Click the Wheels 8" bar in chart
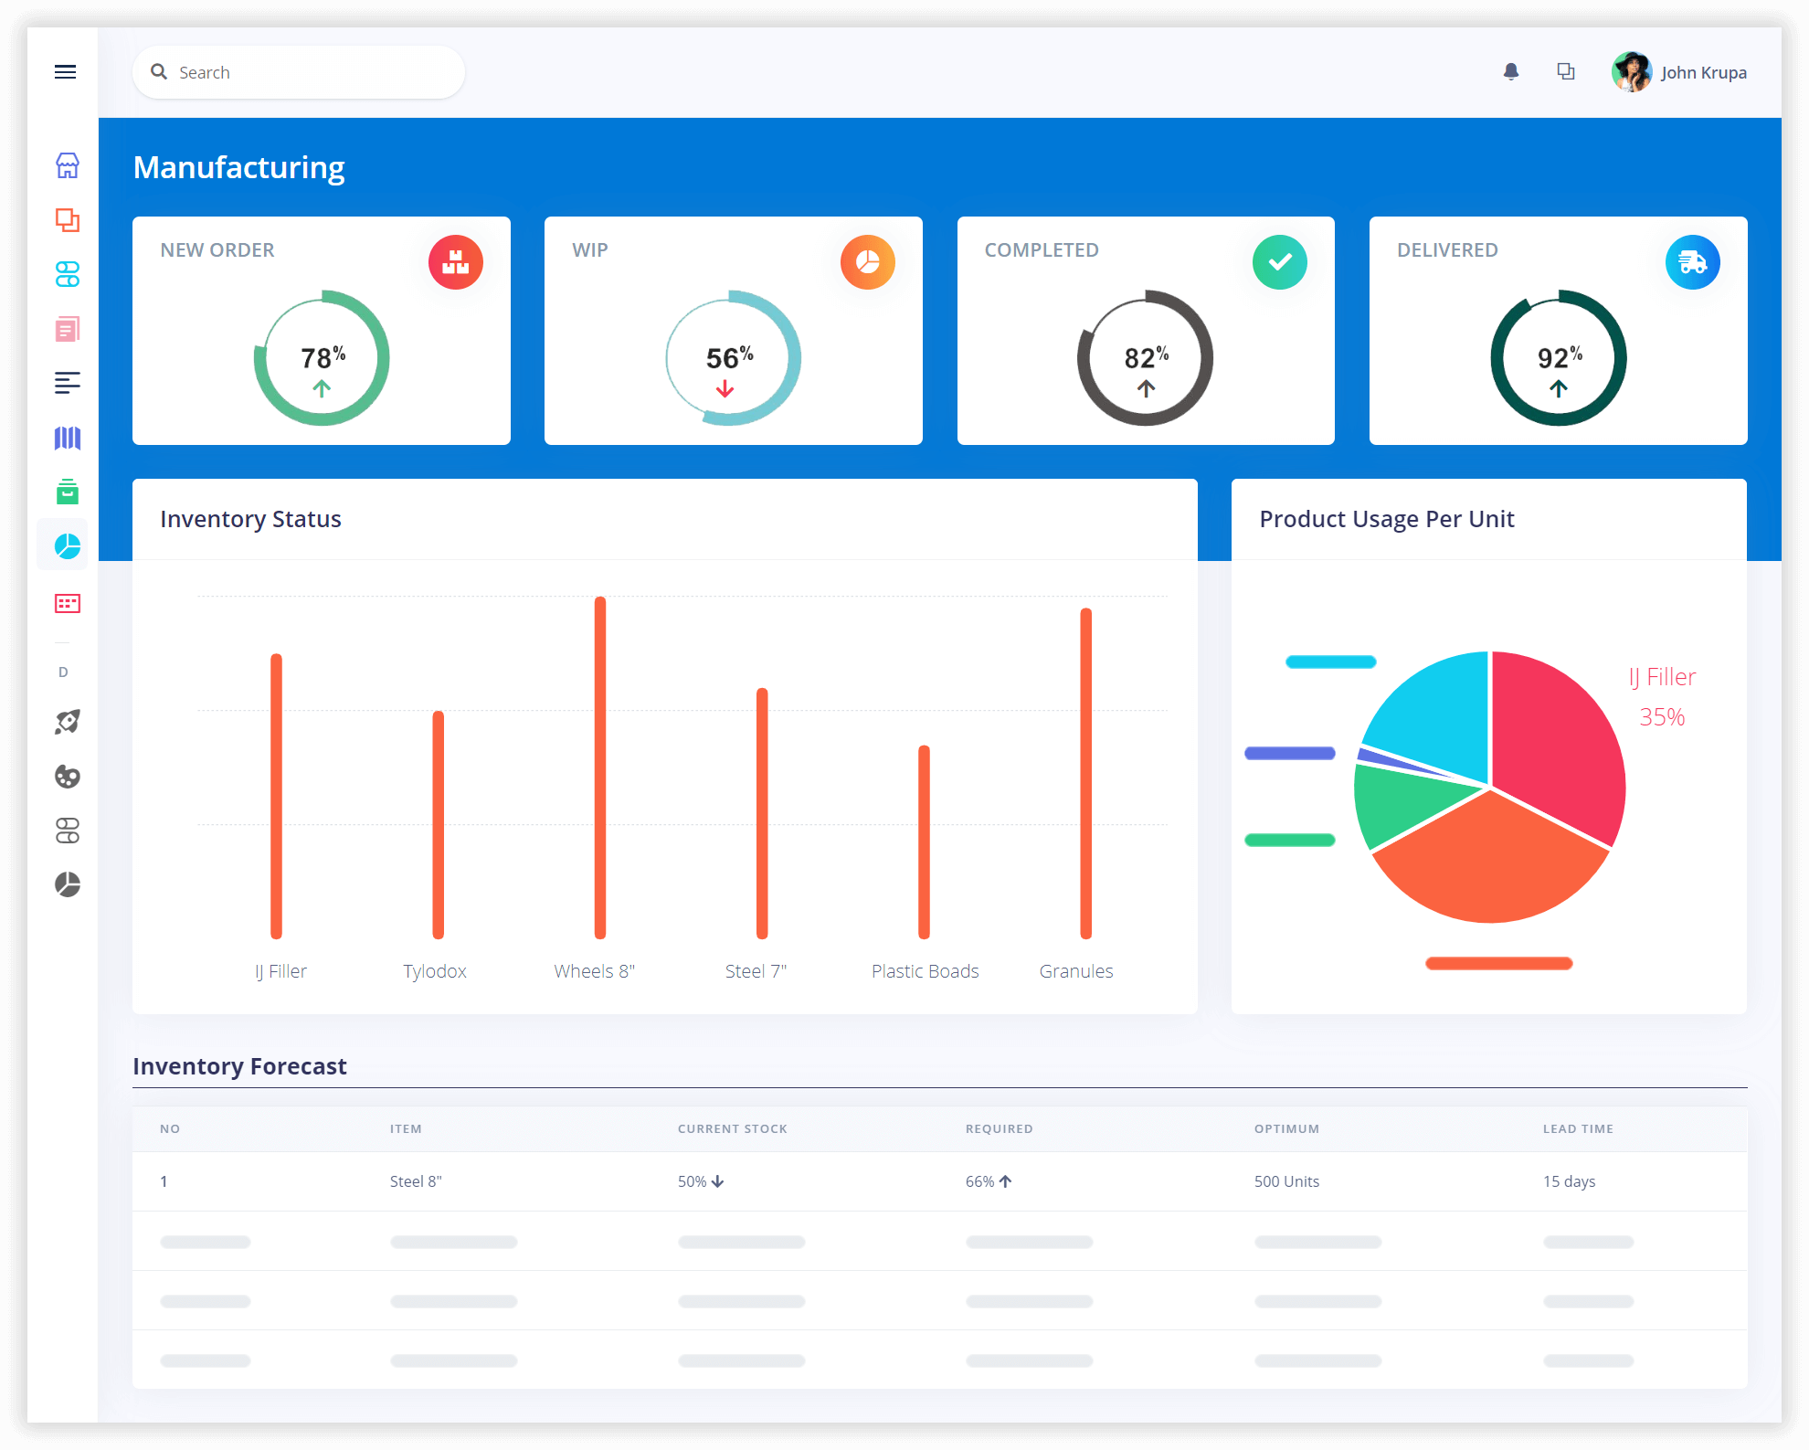 (600, 767)
